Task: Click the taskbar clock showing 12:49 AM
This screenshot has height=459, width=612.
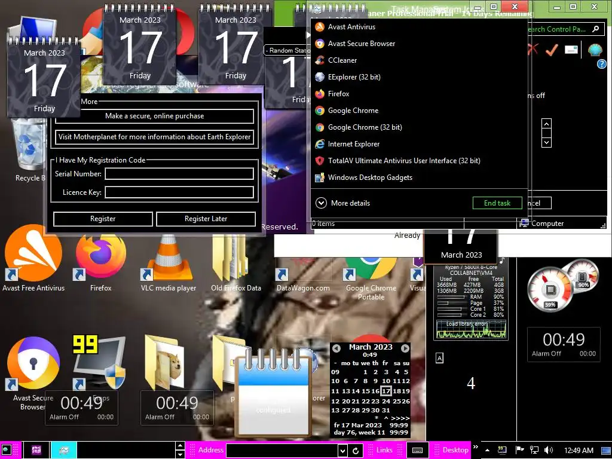Action: (579, 451)
